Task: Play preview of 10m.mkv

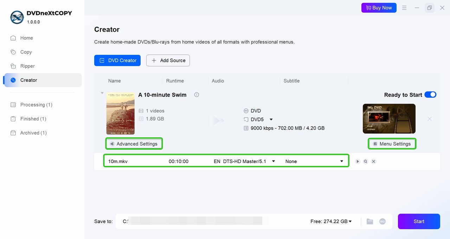Action: tap(358, 161)
